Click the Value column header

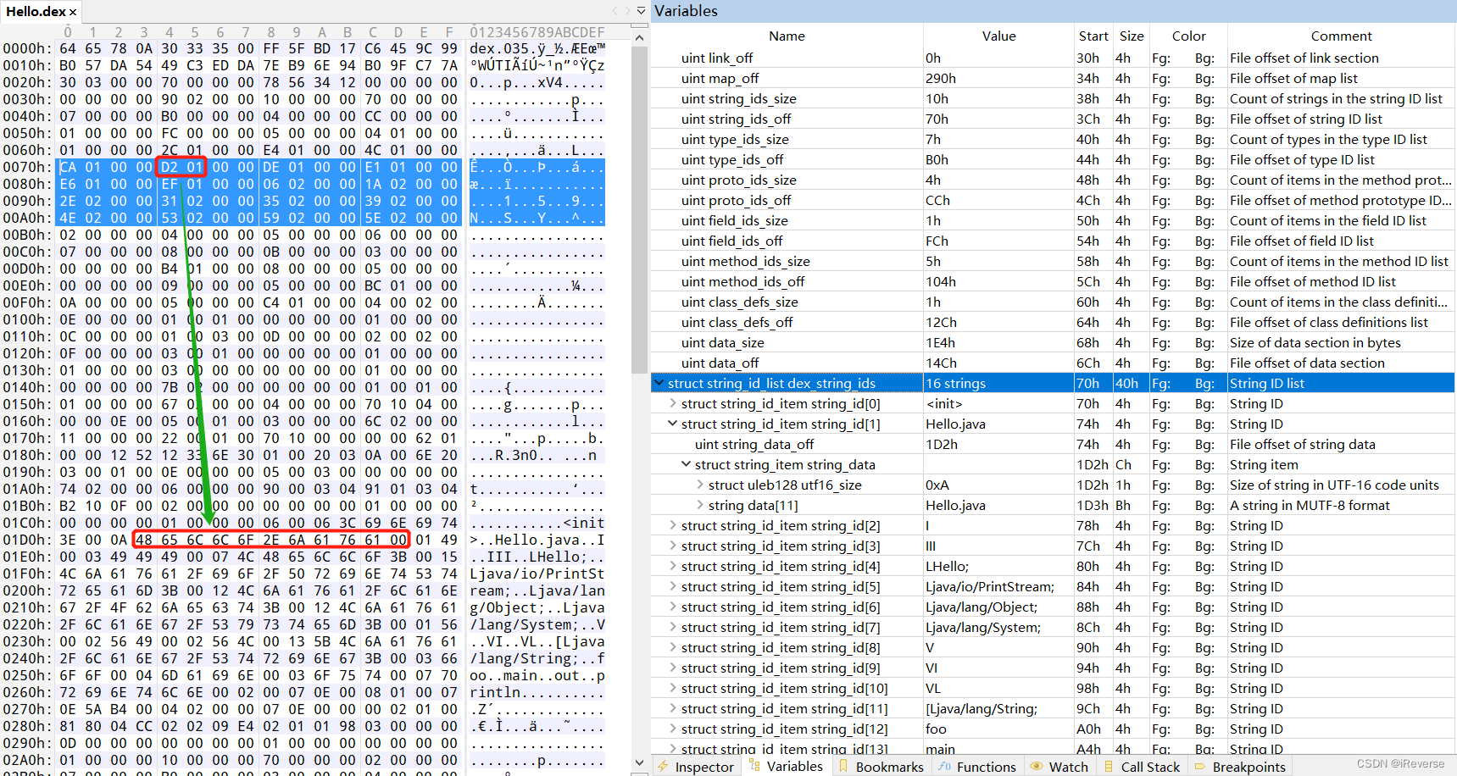point(998,36)
